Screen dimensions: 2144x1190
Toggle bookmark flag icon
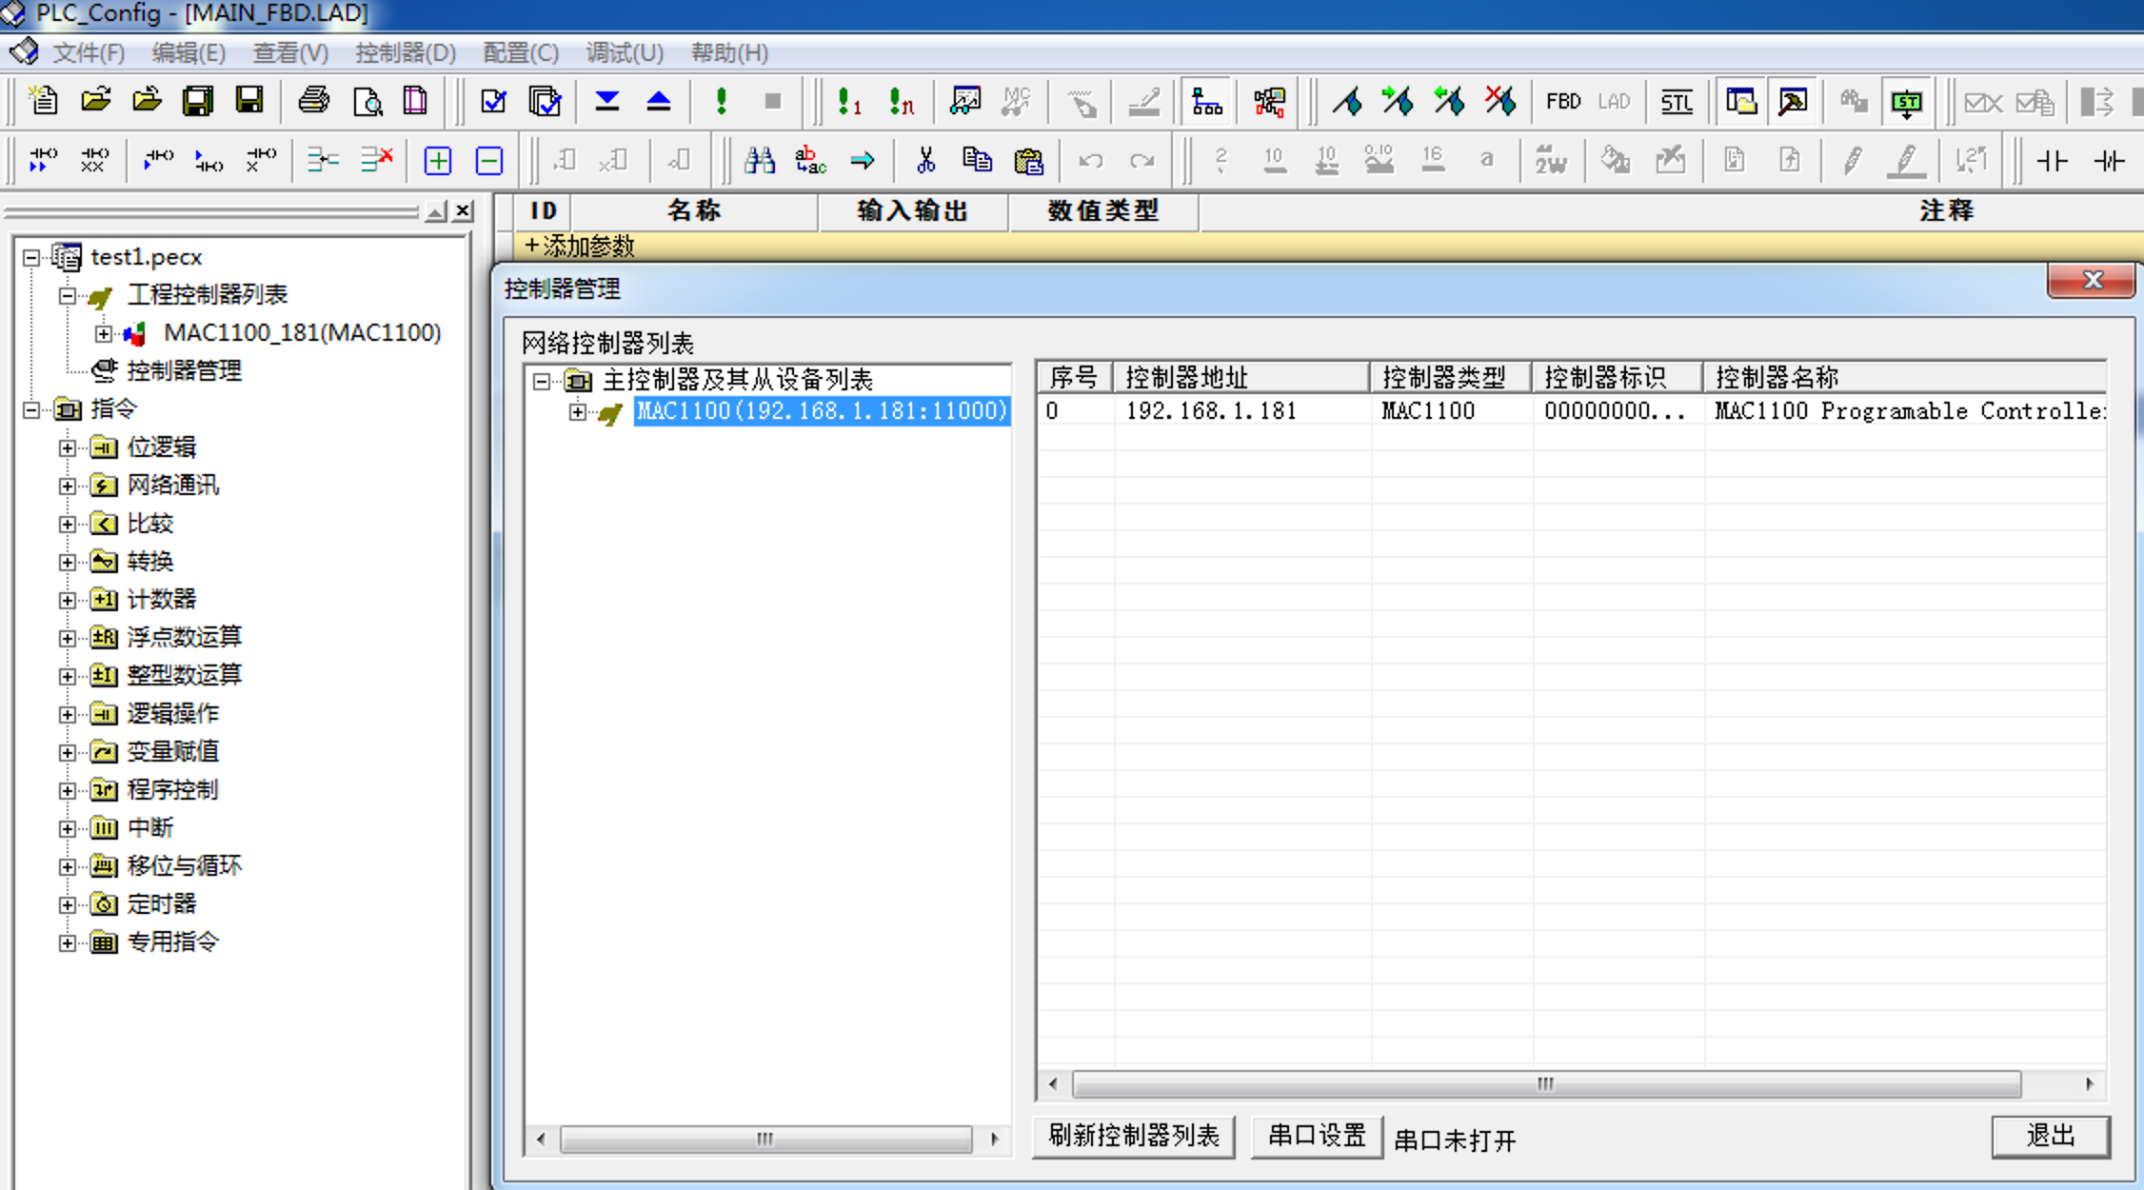(1346, 101)
